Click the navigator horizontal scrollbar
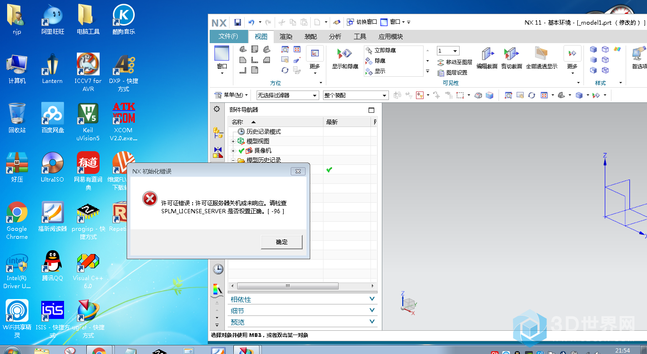Image resolution: width=647 pixels, height=354 pixels. tap(287, 286)
